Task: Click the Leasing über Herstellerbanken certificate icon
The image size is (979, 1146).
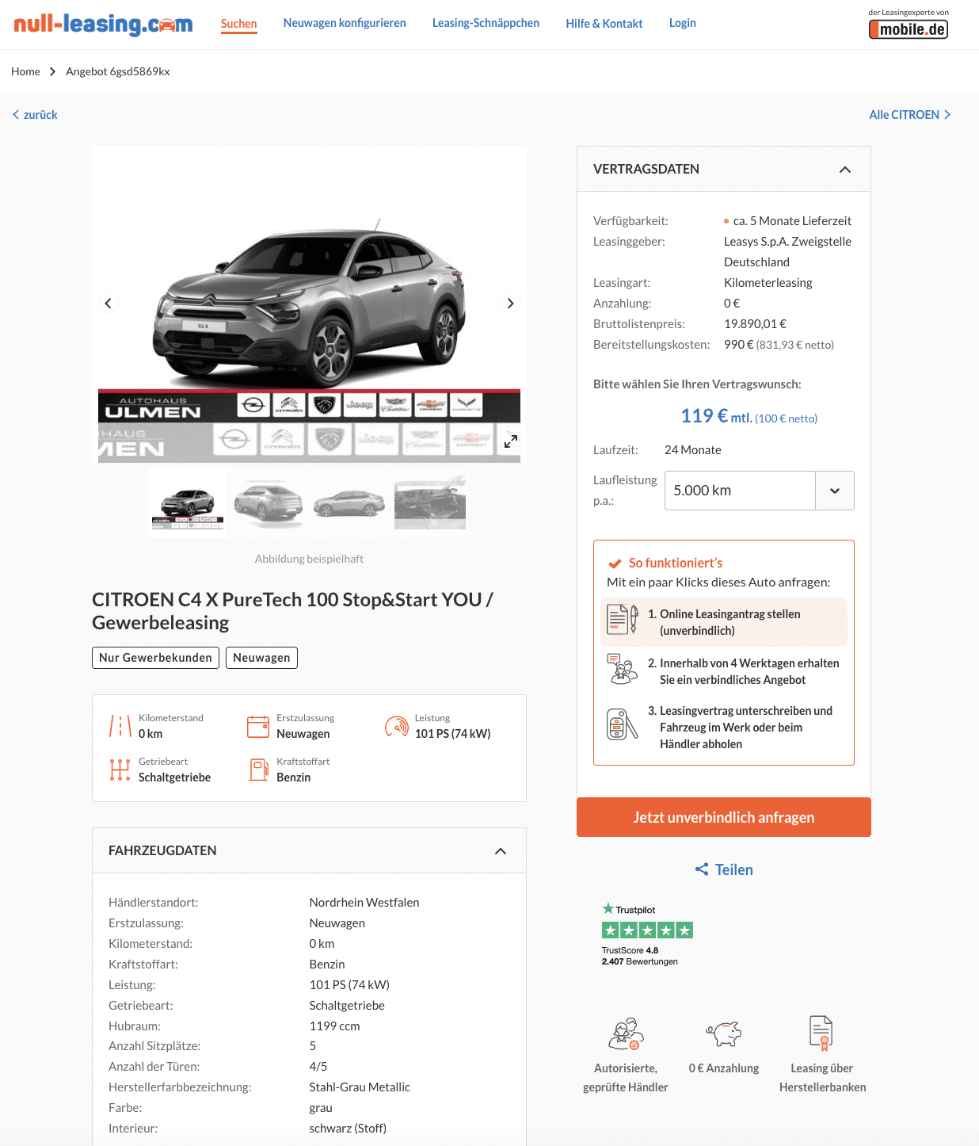Action: pyautogui.click(x=821, y=1033)
